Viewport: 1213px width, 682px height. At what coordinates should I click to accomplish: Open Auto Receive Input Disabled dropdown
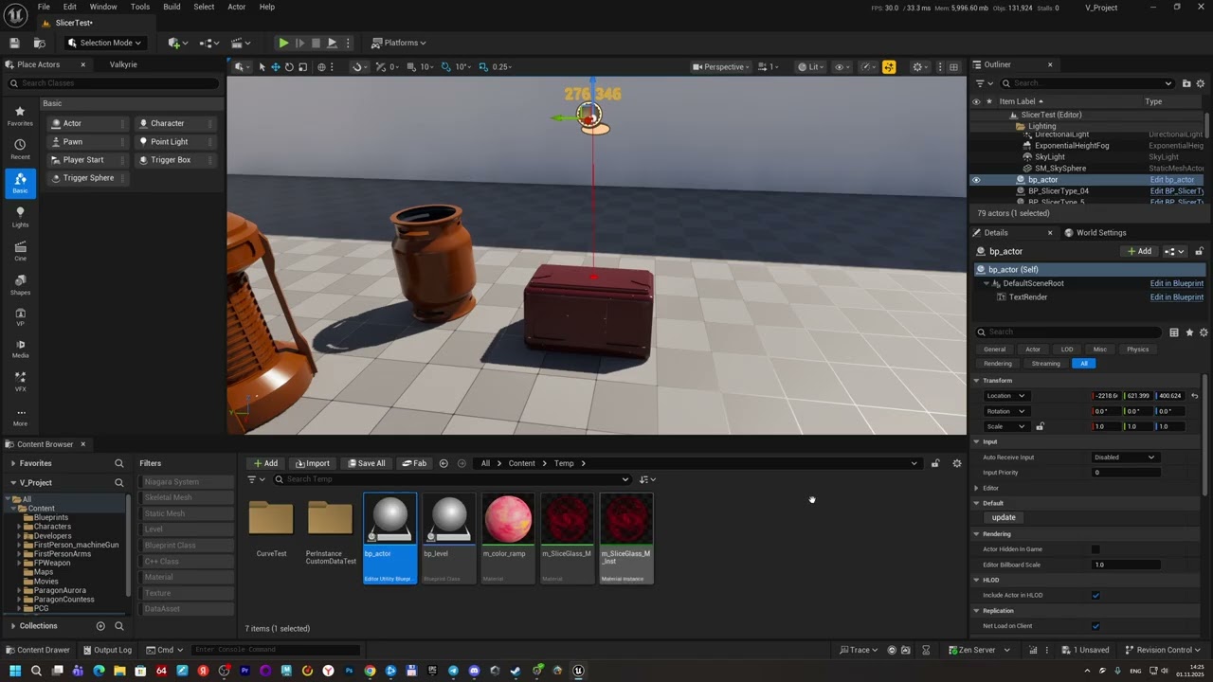tap(1125, 458)
